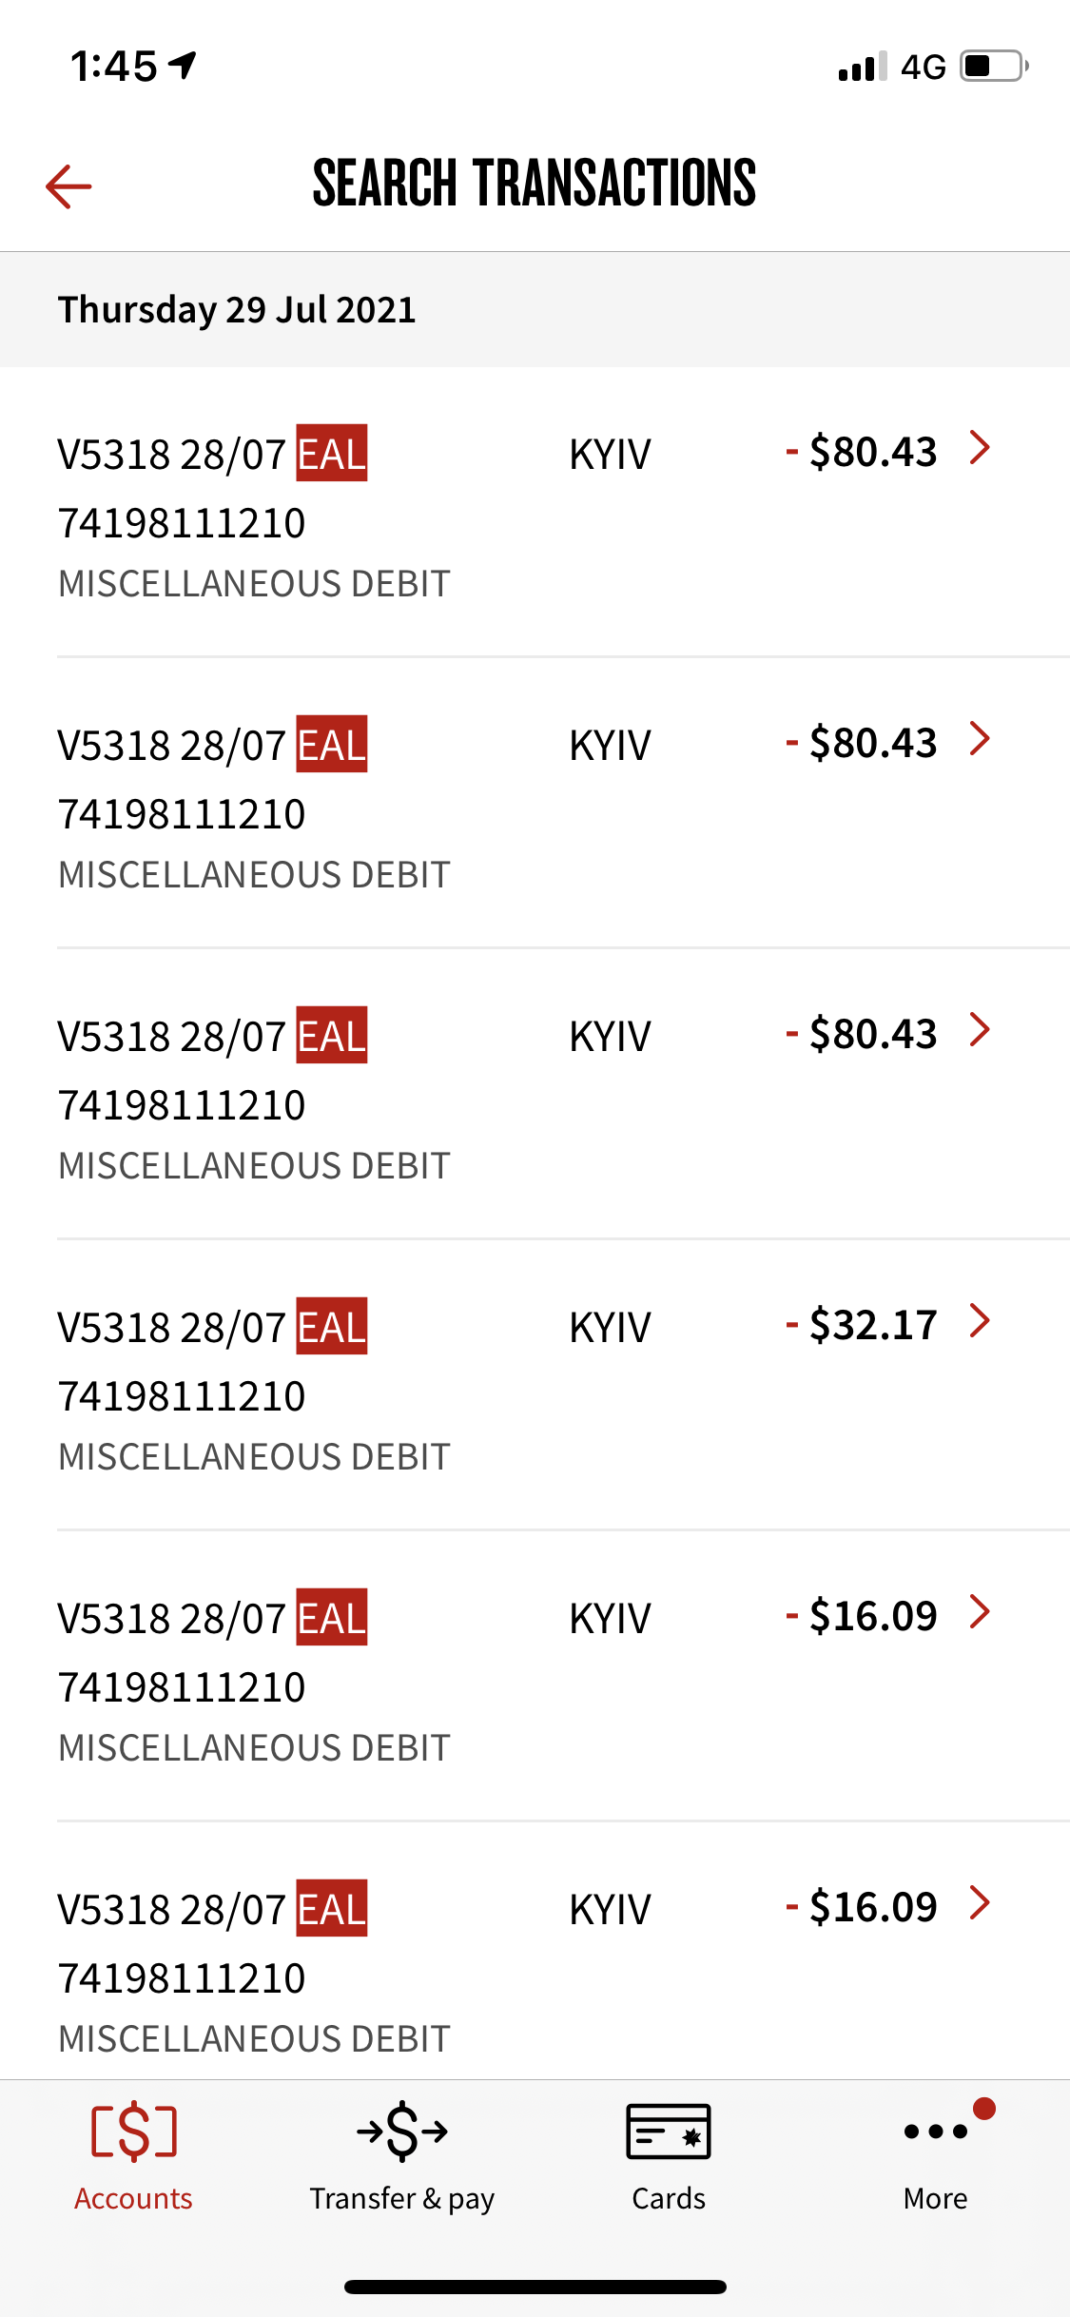The image size is (1070, 2317).
Task: Tap the battery indicator in status bar
Action: 994,67
